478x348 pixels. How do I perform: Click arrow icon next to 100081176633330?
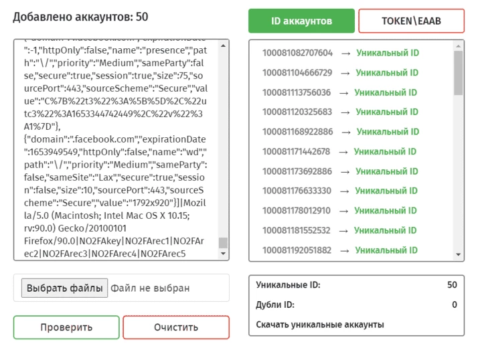(x=345, y=191)
